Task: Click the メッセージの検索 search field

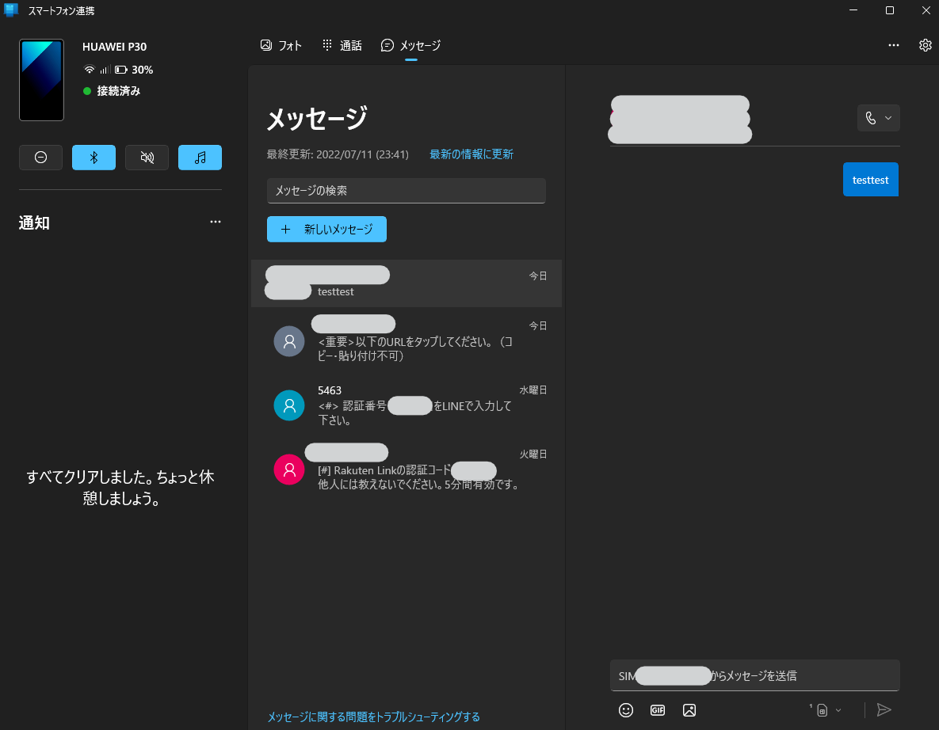Action: [x=406, y=191]
